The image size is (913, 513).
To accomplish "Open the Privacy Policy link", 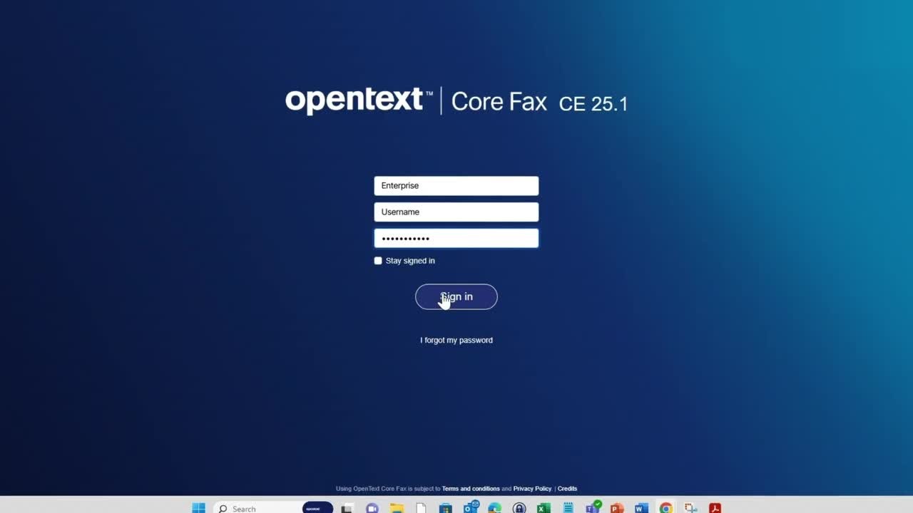I will pos(532,489).
